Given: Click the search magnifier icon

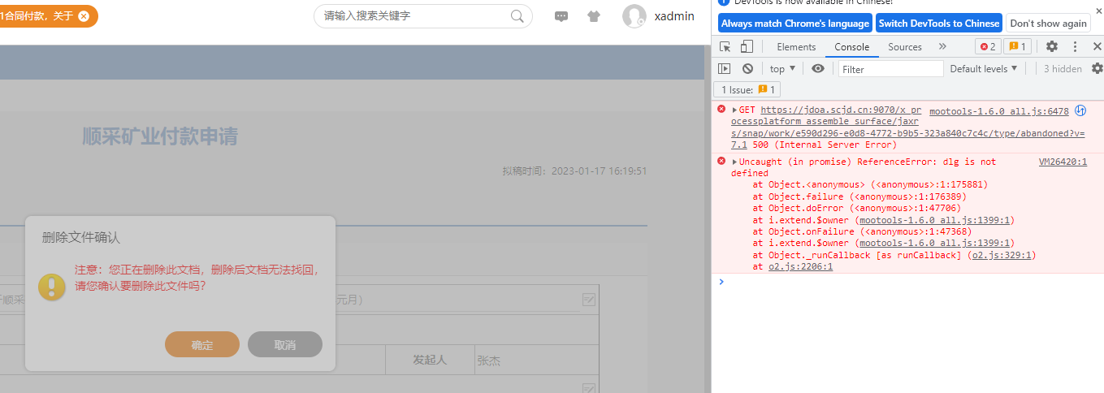Looking at the screenshot, I should (x=517, y=16).
